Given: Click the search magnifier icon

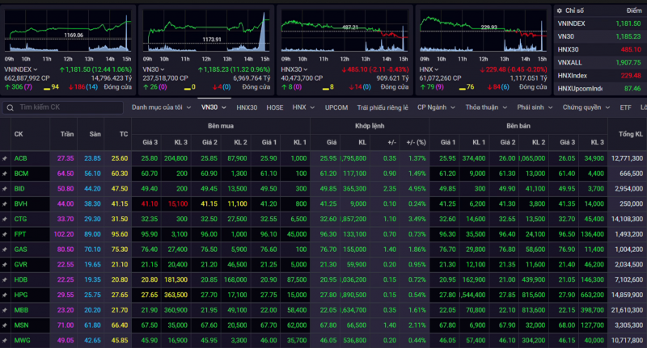Looking at the screenshot, I should pyautogui.click(x=11, y=107).
